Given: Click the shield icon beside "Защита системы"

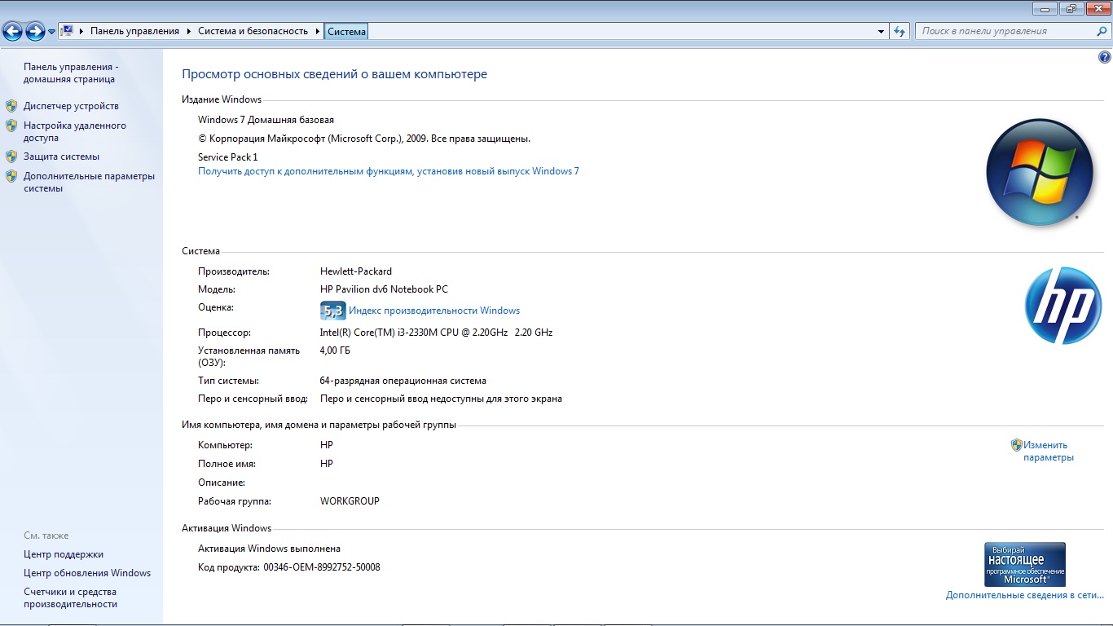Looking at the screenshot, I should click(x=11, y=156).
